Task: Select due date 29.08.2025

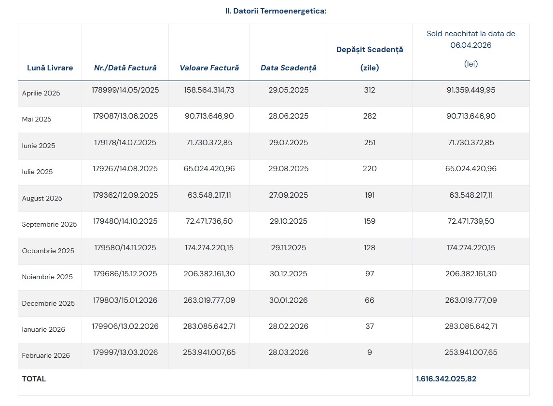Action: point(288,169)
